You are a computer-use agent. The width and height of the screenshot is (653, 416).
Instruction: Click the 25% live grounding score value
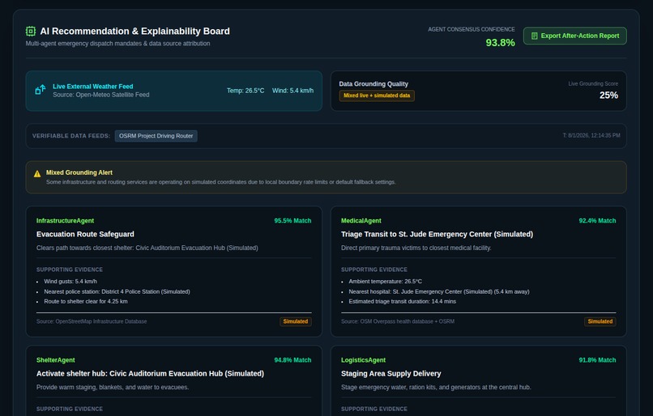tap(608, 96)
